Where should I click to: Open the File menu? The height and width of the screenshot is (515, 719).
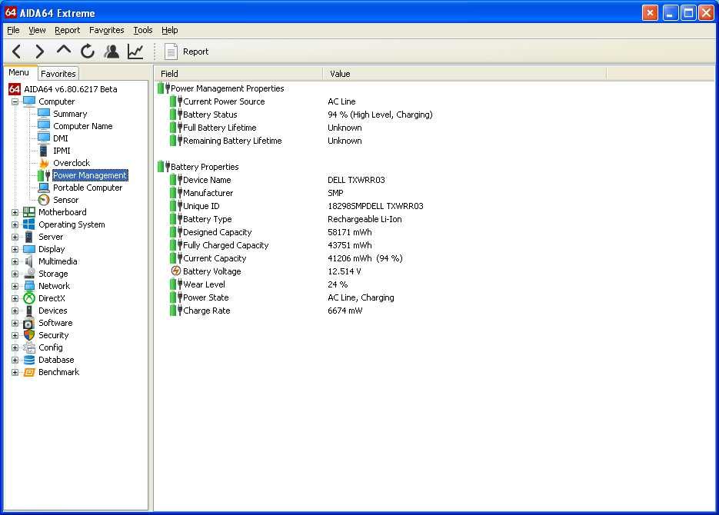tap(13, 30)
